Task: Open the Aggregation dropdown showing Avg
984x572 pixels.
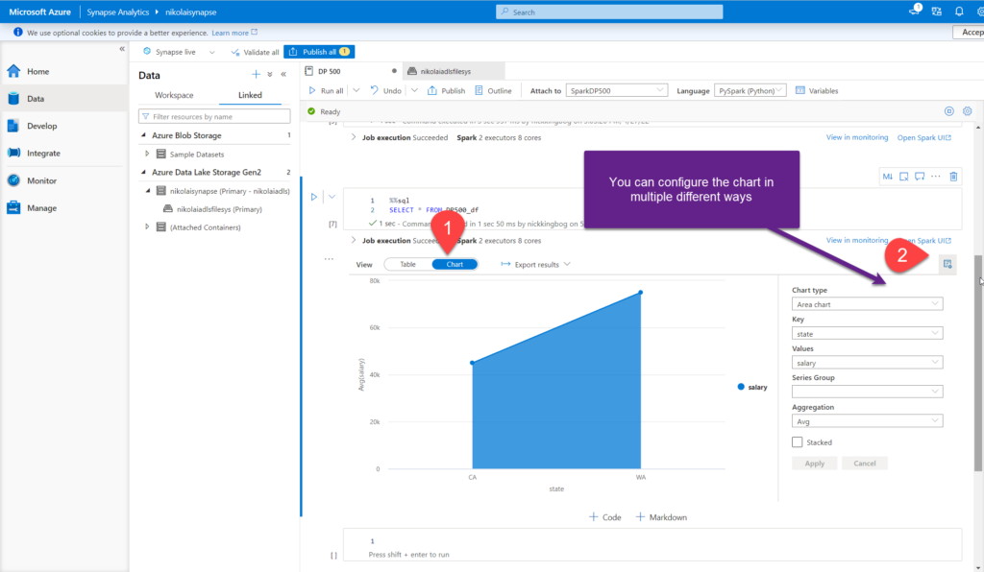Action: click(868, 421)
